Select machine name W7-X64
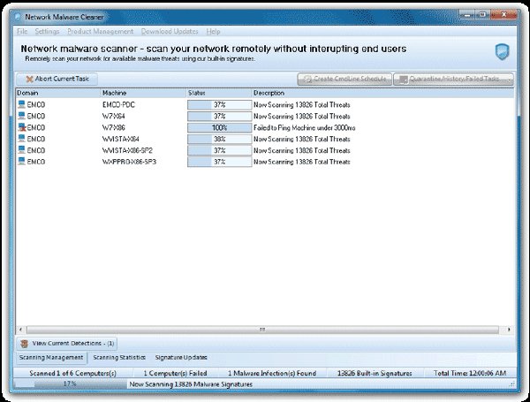The width and height of the screenshot is (530, 402). point(114,117)
